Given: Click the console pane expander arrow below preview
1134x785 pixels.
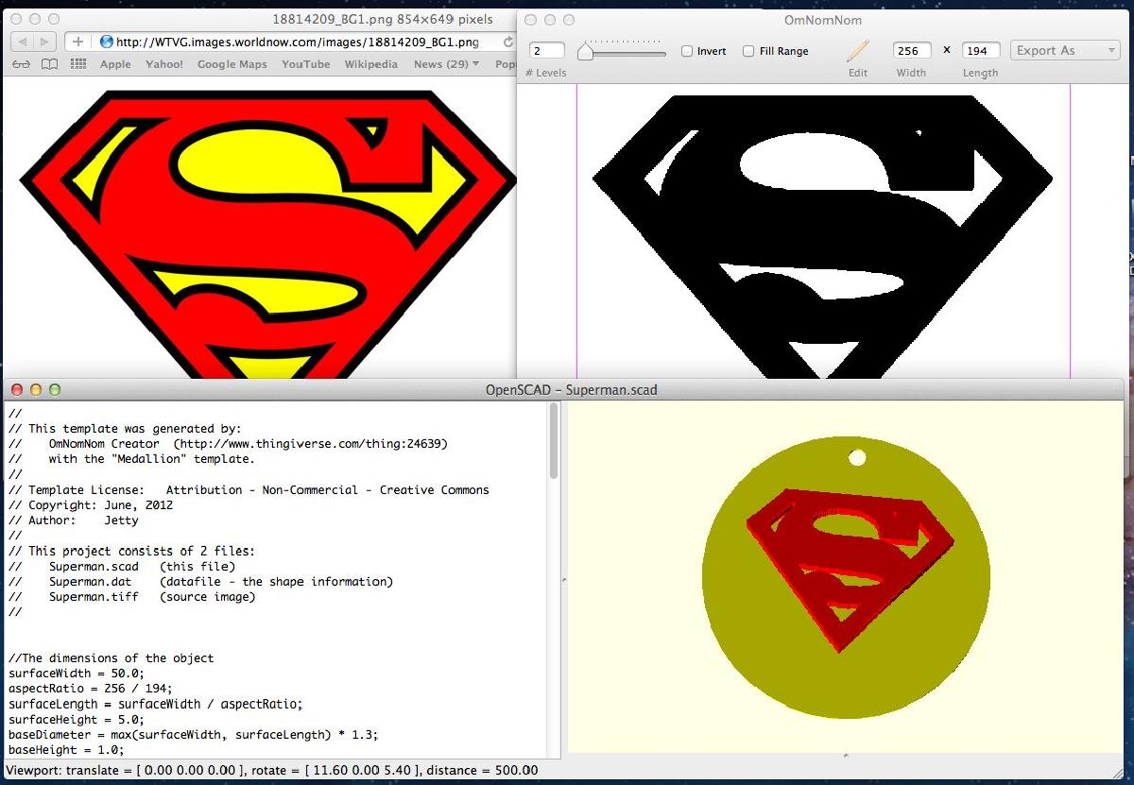Looking at the screenshot, I should (x=846, y=756).
